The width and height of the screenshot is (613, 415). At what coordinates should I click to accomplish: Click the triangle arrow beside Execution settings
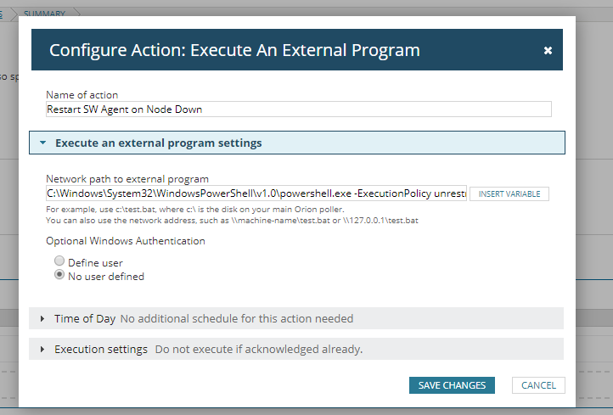[42, 350]
